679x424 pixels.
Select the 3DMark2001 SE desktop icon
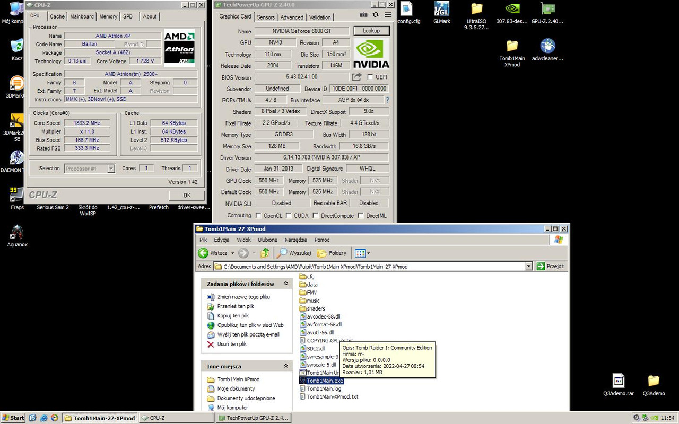point(17,127)
